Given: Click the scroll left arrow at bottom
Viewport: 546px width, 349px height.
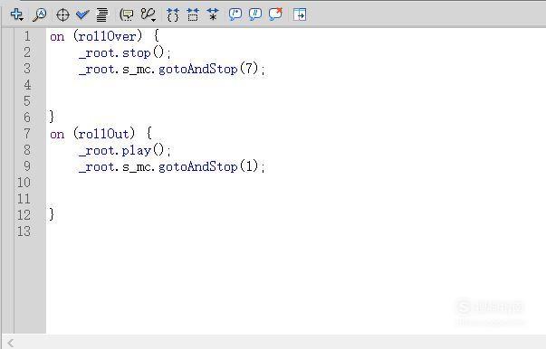Looking at the screenshot, I should pyautogui.click(x=11, y=343).
